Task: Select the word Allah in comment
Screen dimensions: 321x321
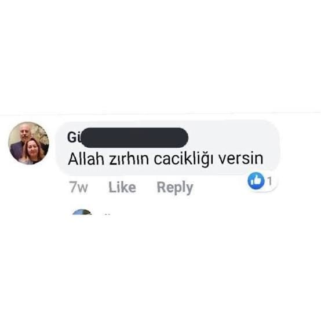Action: coord(86,159)
